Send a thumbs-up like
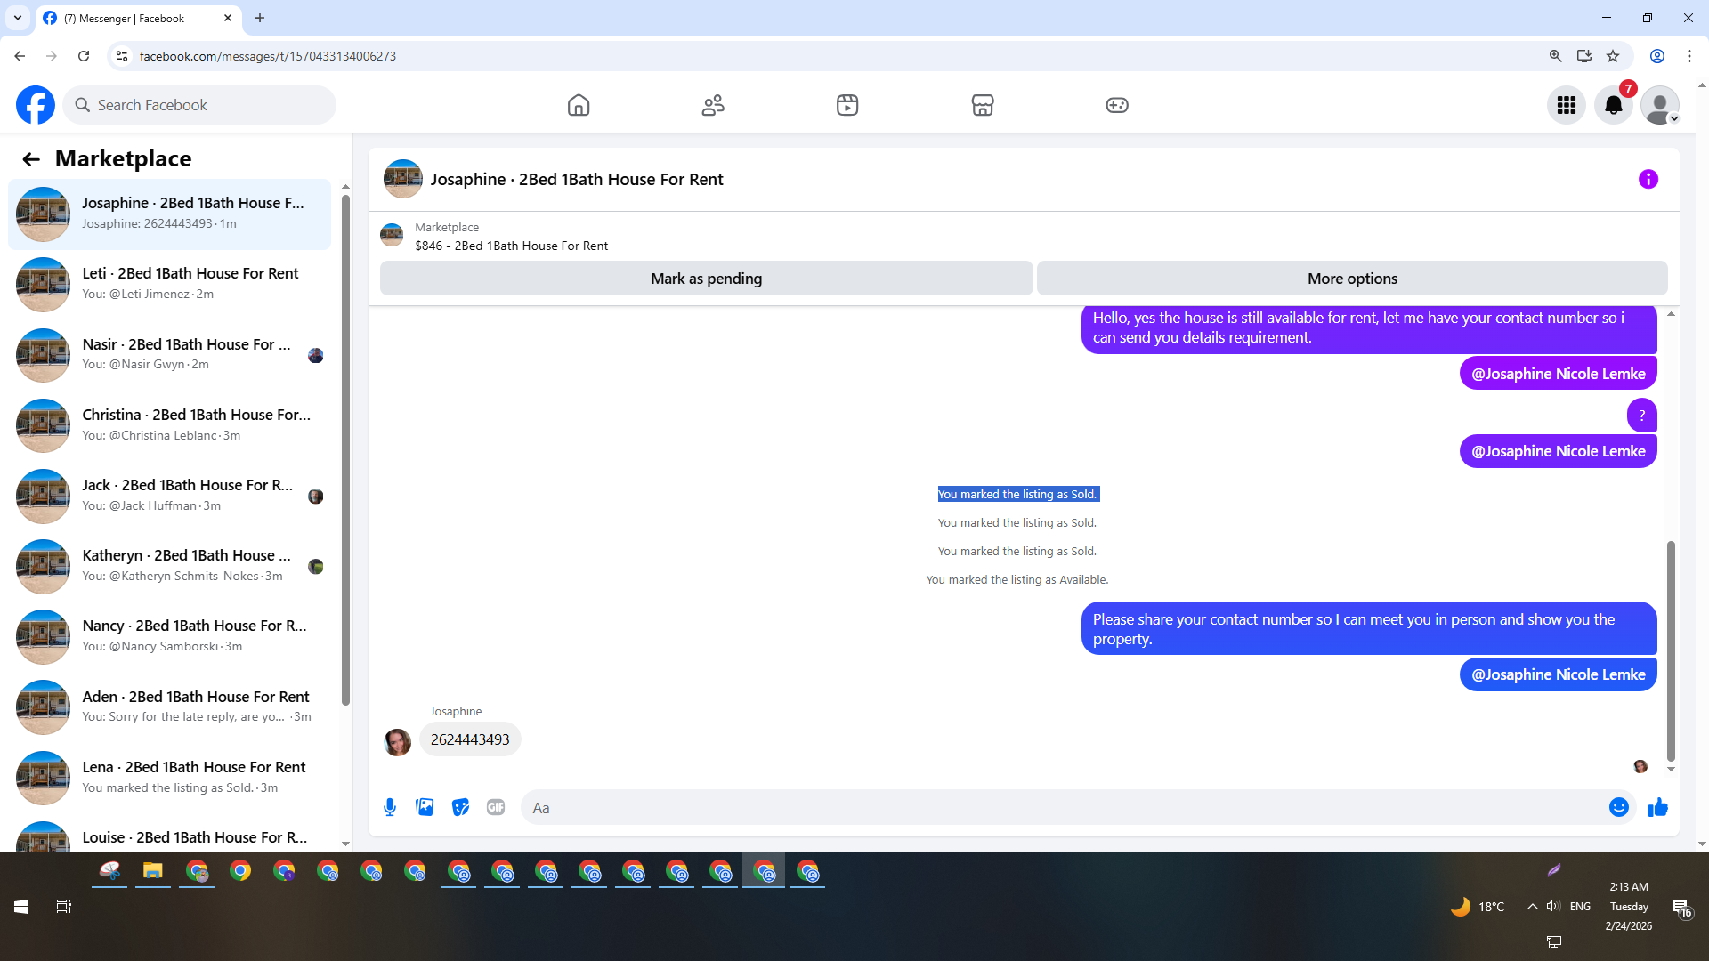1709x961 pixels. click(x=1657, y=807)
